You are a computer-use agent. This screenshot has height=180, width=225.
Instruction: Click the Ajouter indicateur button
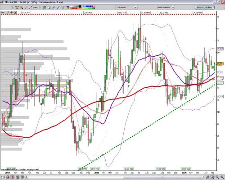point(204,7)
